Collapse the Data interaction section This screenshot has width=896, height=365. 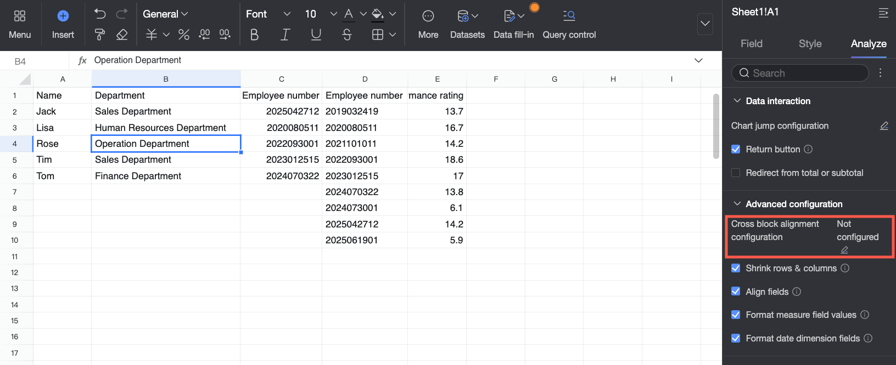737,101
